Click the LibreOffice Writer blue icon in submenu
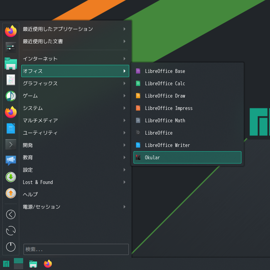This screenshot has width=270, height=270. (x=138, y=145)
